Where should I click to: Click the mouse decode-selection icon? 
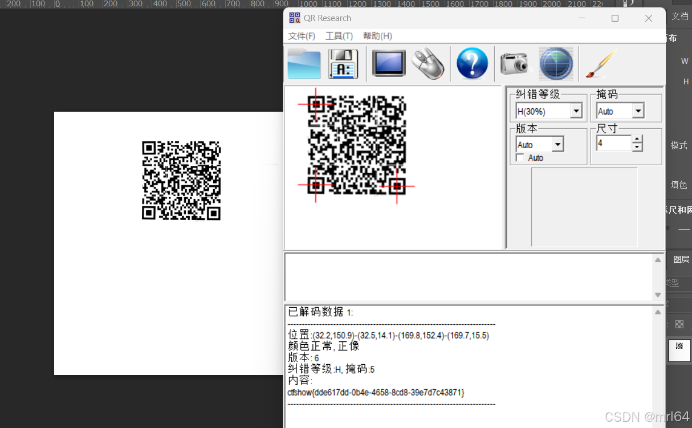428,63
